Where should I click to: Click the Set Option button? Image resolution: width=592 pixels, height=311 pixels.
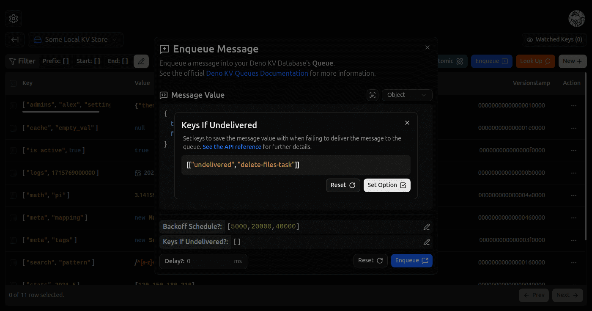pyautogui.click(x=387, y=185)
